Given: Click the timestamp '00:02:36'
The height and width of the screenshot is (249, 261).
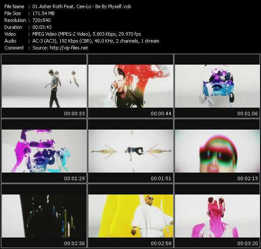Looking at the screenshot, I should 75,243.
